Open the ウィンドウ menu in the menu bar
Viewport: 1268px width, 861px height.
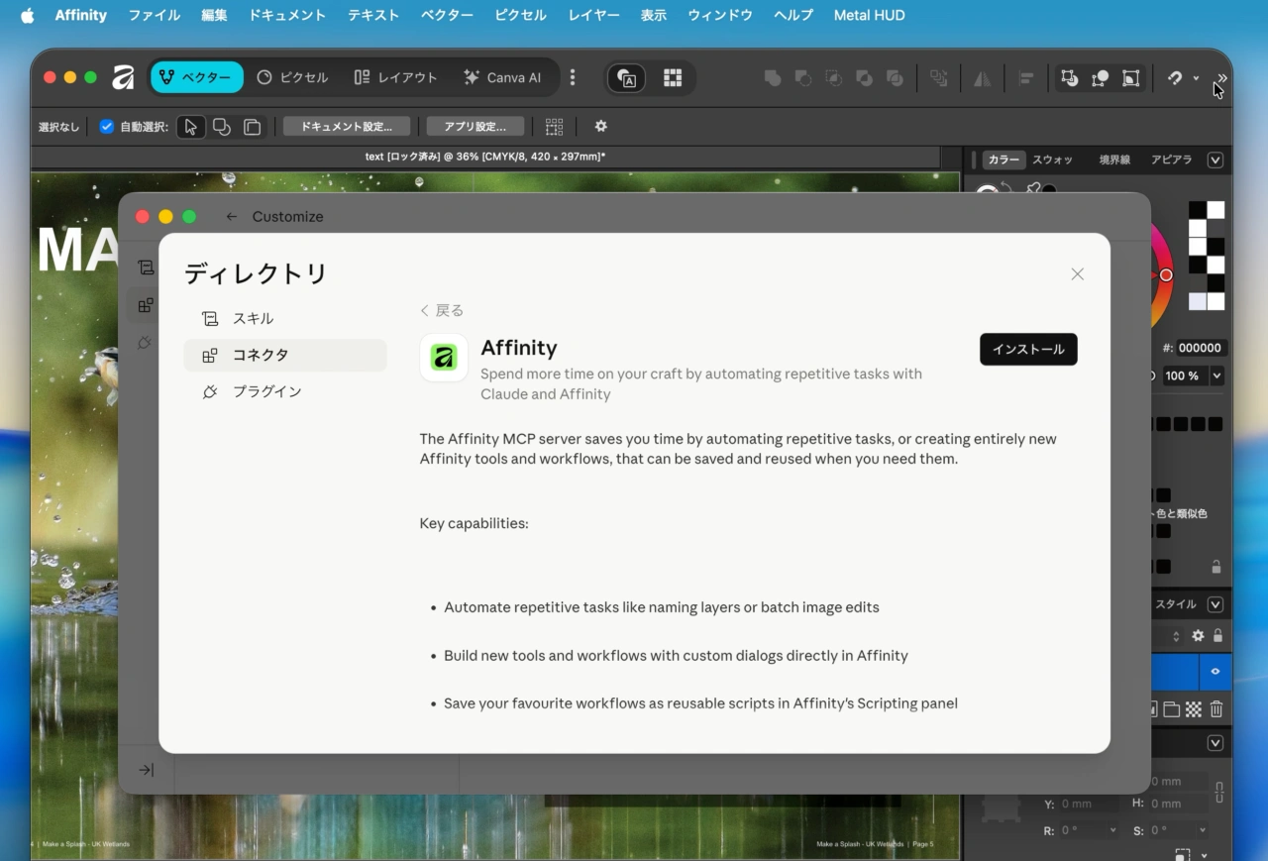click(x=719, y=15)
